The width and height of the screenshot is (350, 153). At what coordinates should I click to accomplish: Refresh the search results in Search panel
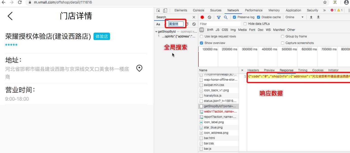coord(187,24)
